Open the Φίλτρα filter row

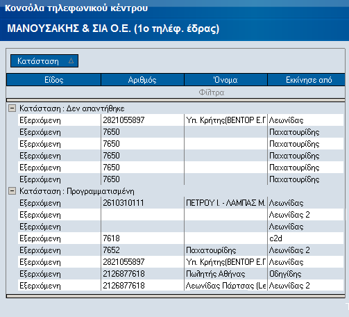point(176,92)
